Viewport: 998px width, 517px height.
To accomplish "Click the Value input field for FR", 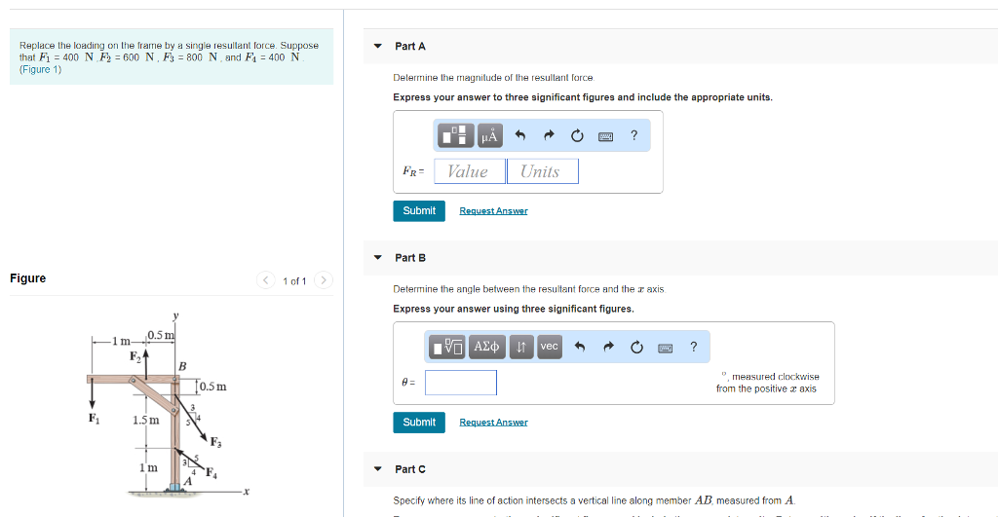I will pyautogui.click(x=471, y=171).
